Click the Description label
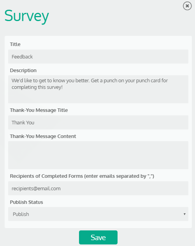Image resolution: width=195 pixels, height=246 pixels. click(x=23, y=71)
